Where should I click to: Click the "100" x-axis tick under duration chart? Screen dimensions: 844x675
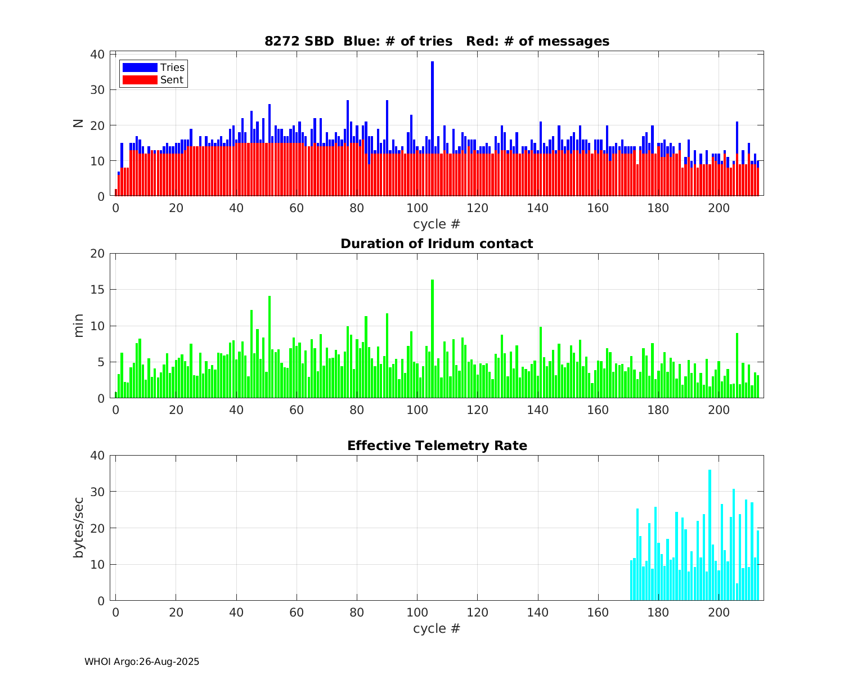click(417, 410)
